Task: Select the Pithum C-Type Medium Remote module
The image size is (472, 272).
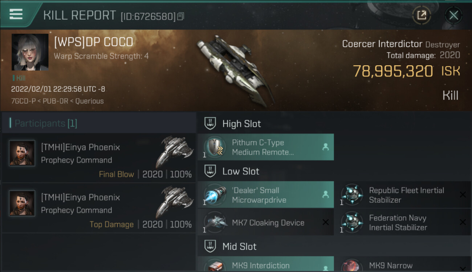Action: pos(266,147)
